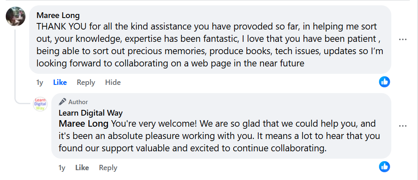Click the Maree Long mention in the reply
418x180 pixels.
click(84, 124)
